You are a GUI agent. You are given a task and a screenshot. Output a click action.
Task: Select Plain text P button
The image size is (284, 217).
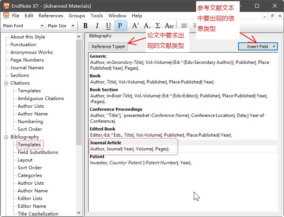point(120,26)
